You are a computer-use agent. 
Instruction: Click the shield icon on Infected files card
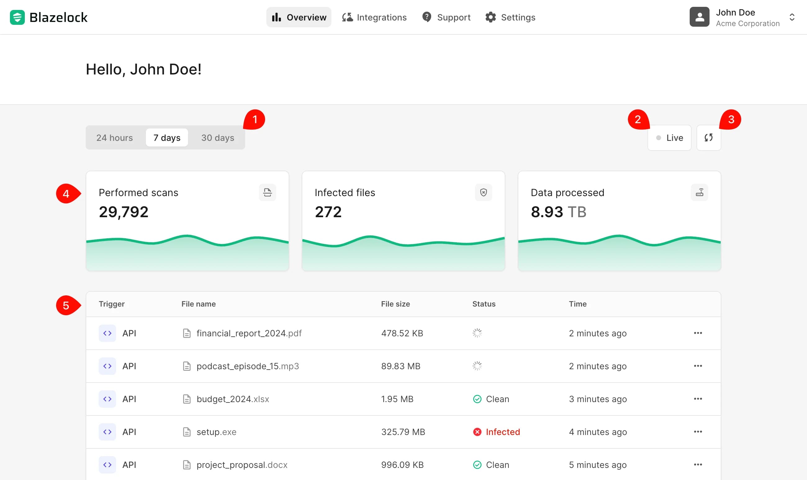483,192
